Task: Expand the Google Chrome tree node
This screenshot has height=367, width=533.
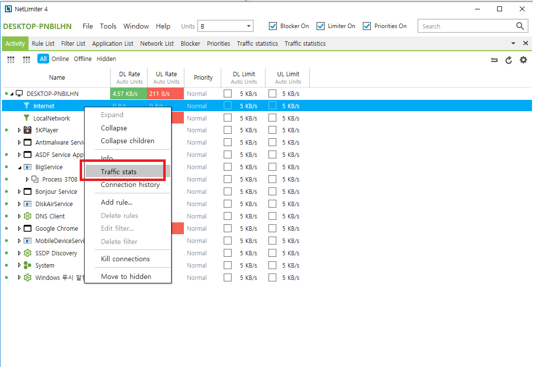Action: pos(19,229)
